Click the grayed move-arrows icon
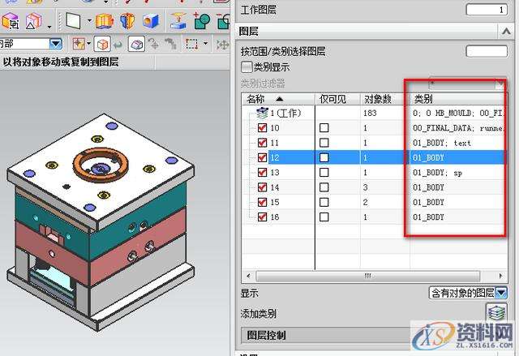This screenshot has width=519, height=356. [x=222, y=45]
